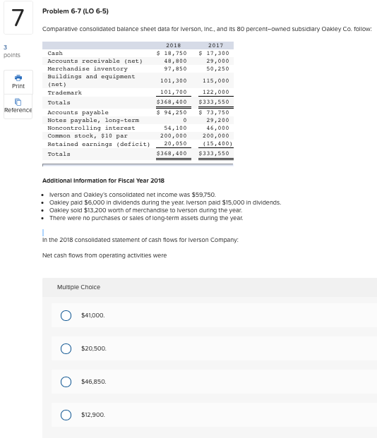Viewport: 377px width, 438px height.
Task: Click the Noncontrolling interest row label
Action: point(91,128)
